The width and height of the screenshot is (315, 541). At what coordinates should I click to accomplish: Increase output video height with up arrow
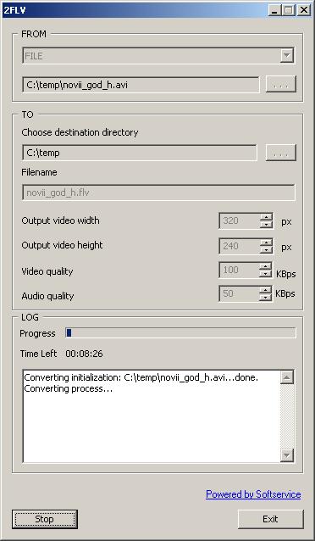pos(266,243)
